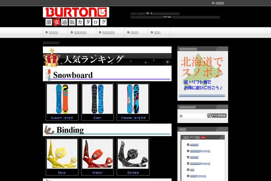
Task: Click the Genesis binding name link
Action: click(133, 173)
